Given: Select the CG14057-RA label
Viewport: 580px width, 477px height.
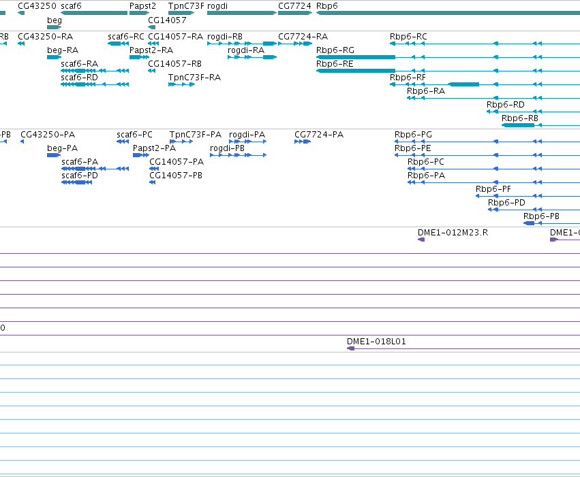Looking at the screenshot, I should (x=176, y=37).
